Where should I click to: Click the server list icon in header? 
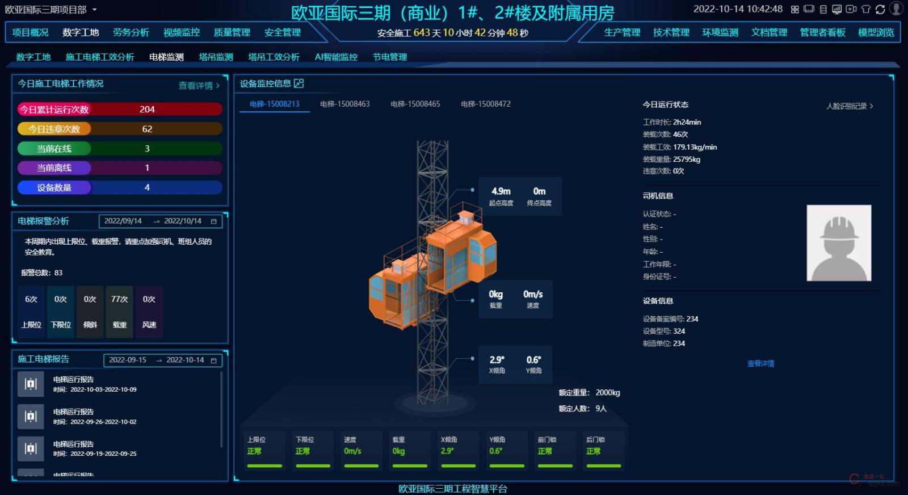[823, 9]
